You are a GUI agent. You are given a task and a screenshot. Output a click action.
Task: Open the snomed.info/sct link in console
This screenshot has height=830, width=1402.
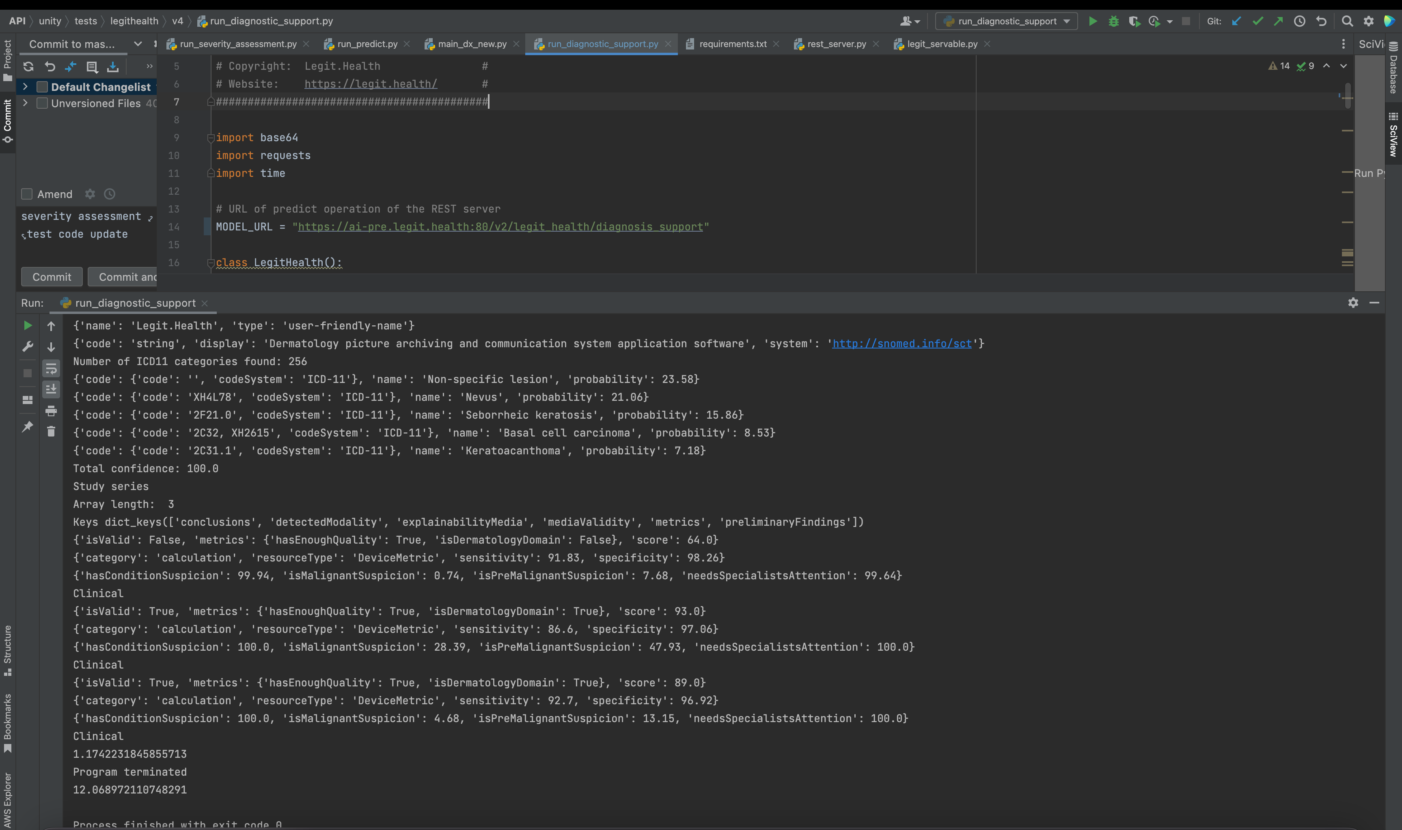click(901, 344)
